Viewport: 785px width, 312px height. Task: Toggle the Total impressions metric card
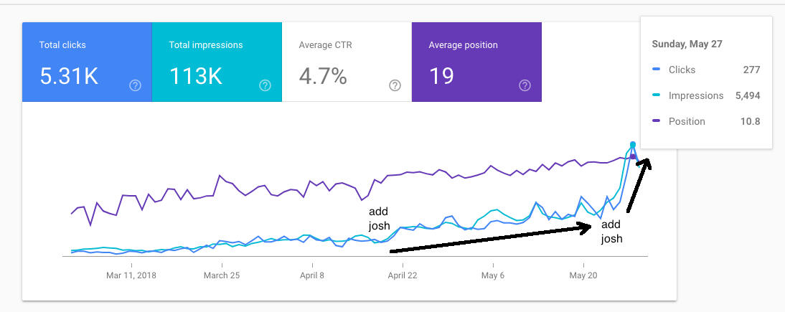[x=217, y=62]
